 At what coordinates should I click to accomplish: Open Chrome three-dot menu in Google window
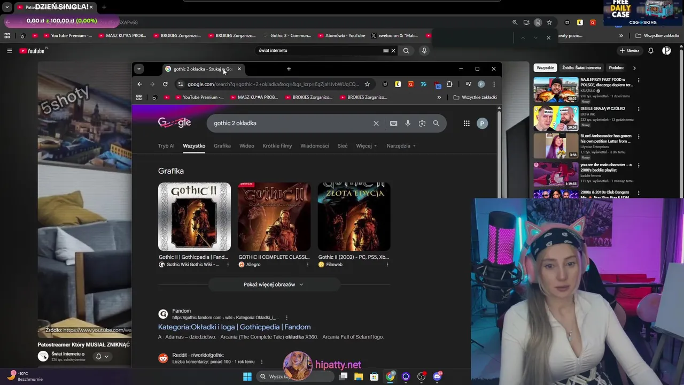[494, 84]
